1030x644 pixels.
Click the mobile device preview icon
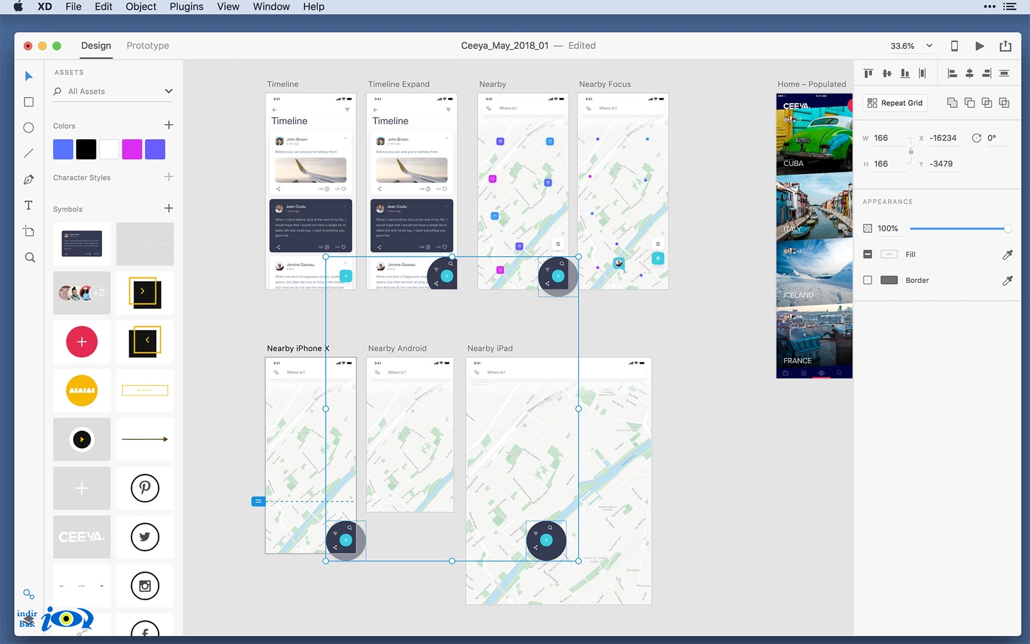(955, 46)
